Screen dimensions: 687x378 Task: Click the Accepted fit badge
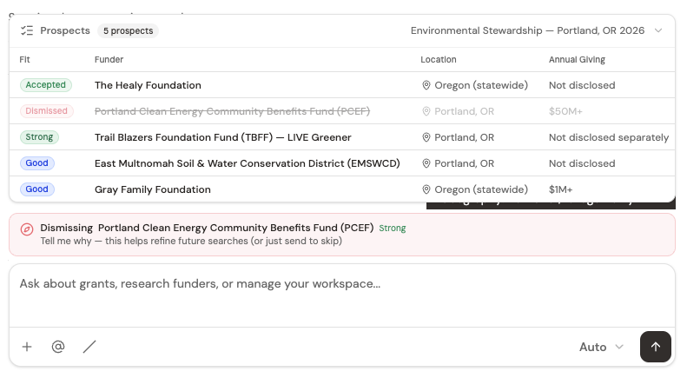click(x=45, y=85)
